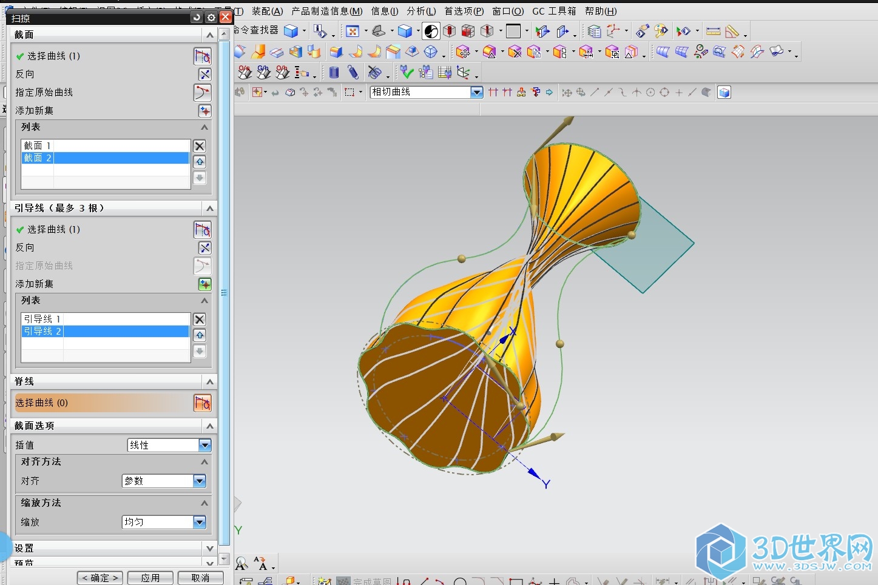Screen dimensions: 878x585
Task: Click the 应用 apply button
Action: pos(150,578)
